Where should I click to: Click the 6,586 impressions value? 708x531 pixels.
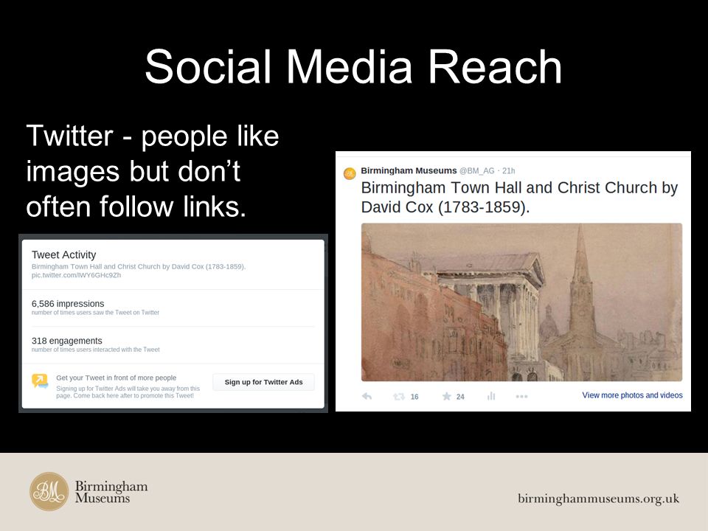coord(68,303)
